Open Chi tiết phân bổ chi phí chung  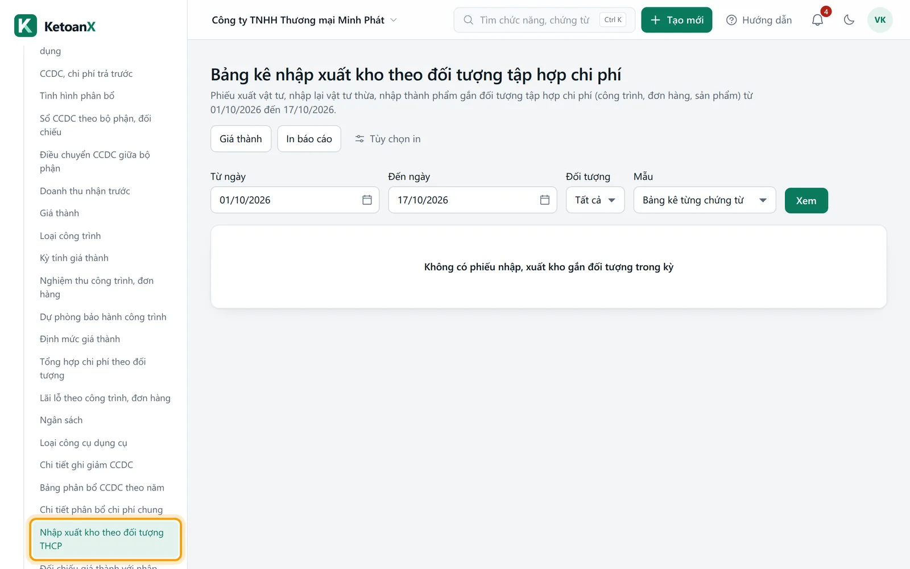click(x=101, y=510)
